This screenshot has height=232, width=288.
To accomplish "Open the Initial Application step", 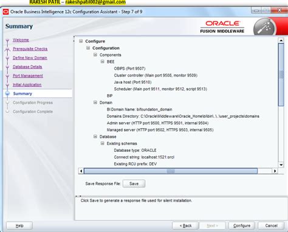I will [27, 84].
